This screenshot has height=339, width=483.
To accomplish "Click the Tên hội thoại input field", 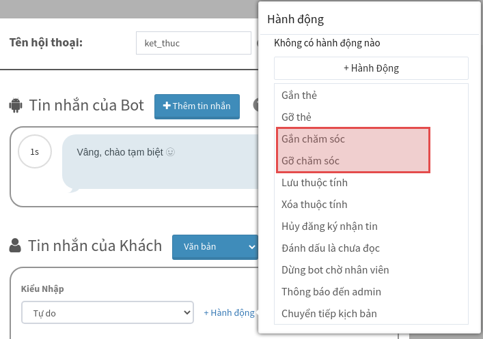I will point(193,43).
